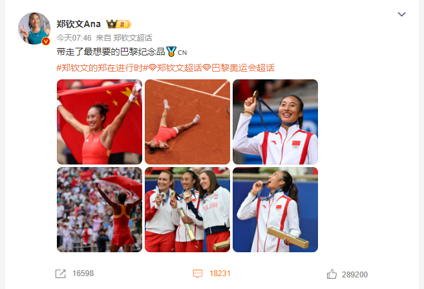Open photo of player holding Chinese flag
This screenshot has height=289, width=424.
100,122
